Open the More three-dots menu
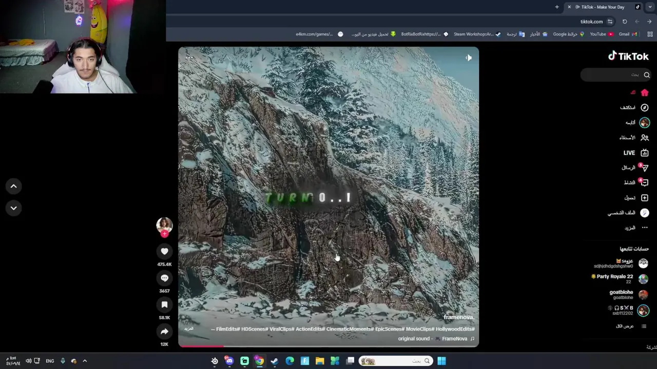 [x=645, y=228]
